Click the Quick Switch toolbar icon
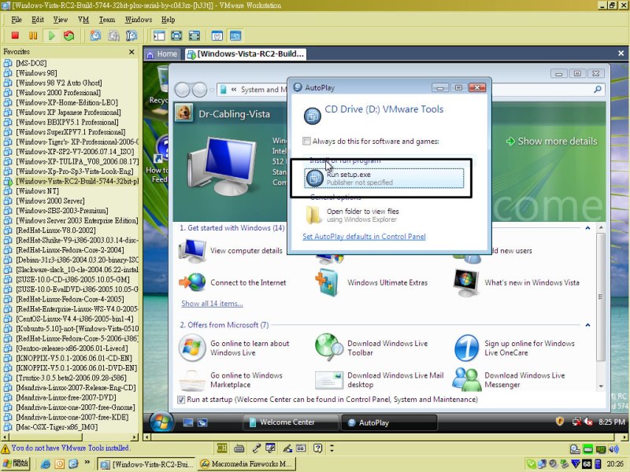 pyautogui.click(x=195, y=35)
